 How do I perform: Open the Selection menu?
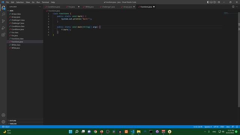(20, 2)
